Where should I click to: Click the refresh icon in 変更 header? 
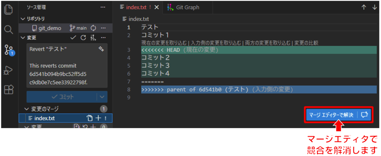(83, 38)
